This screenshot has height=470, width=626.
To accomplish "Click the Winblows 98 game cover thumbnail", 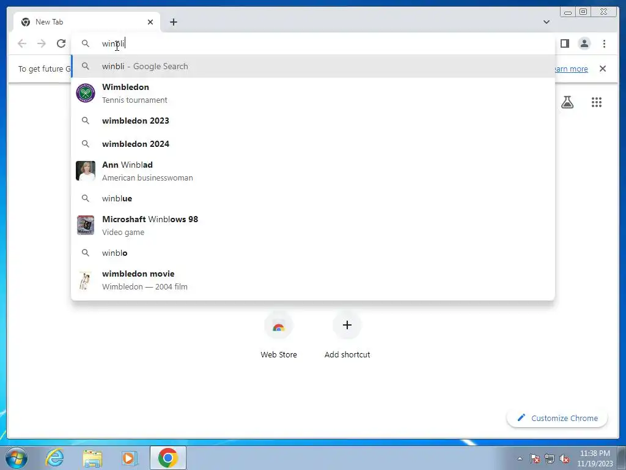I will point(86,225).
